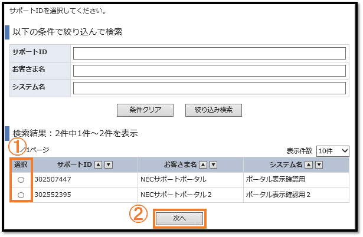Image resolution: width=363 pixels, height=237 pixels.
Task: Select radio button for ID 302507447
Action: (21, 179)
